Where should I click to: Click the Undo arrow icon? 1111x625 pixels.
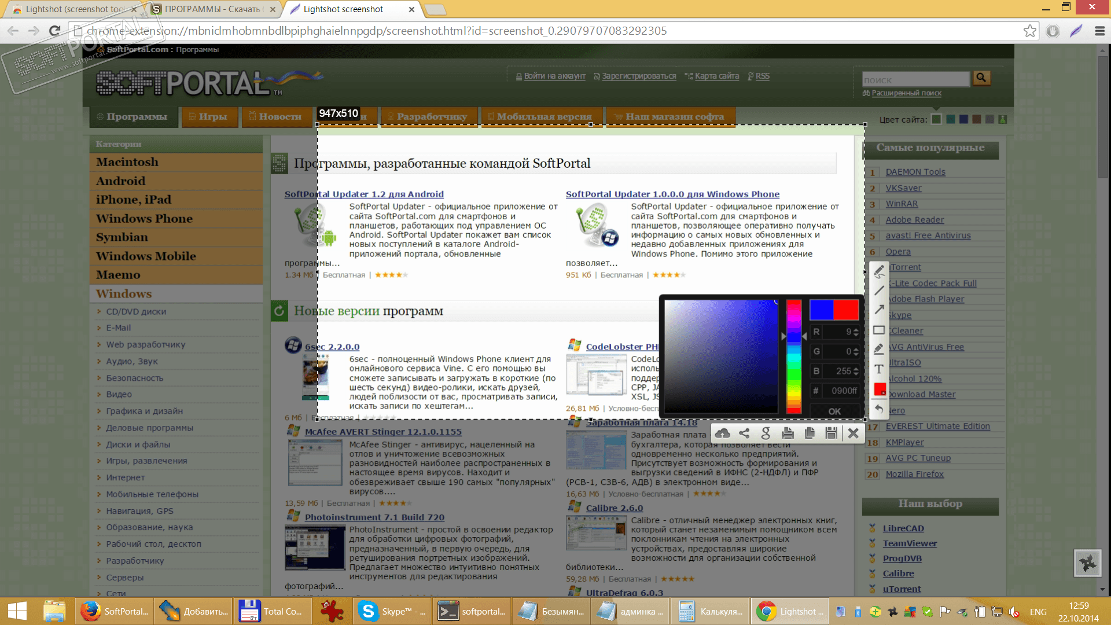[x=879, y=409]
